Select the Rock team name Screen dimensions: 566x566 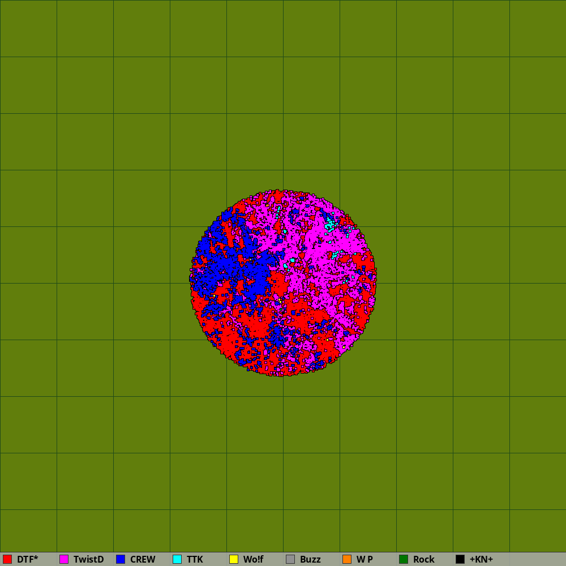tap(424, 559)
